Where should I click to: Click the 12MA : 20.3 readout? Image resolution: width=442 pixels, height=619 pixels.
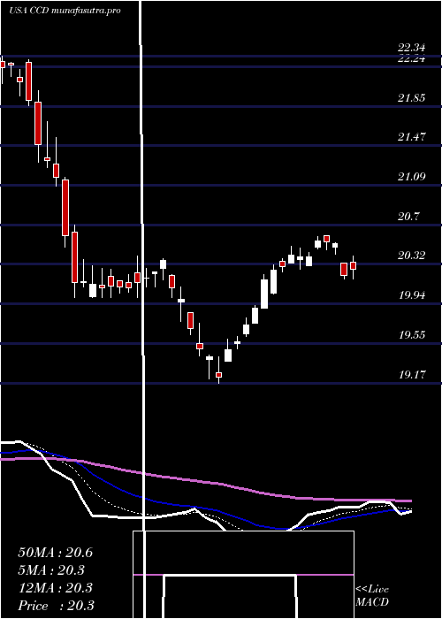click(x=55, y=588)
